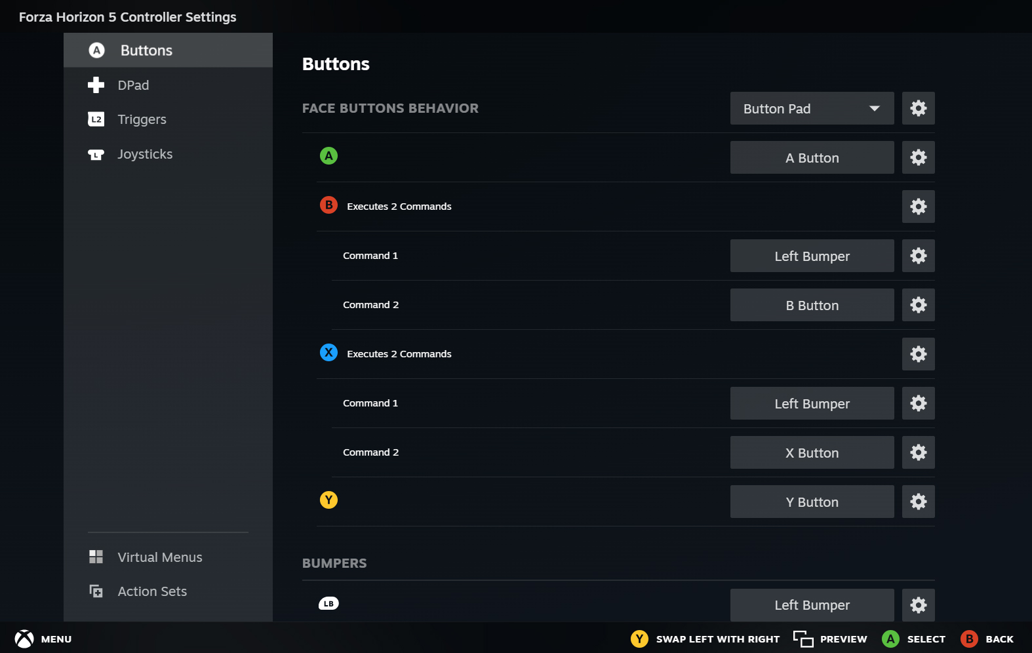1032x653 pixels.
Task: Click gear icon beside A Button binding
Action: [918, 157]
